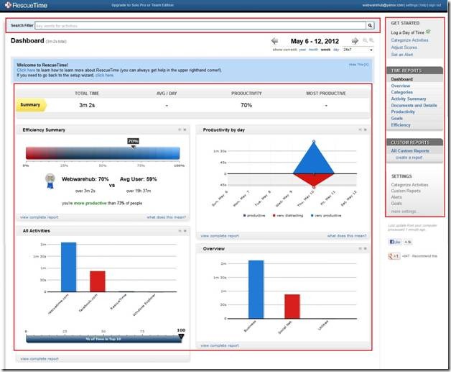Open Custom Reports under Settings
Image resolution: width=451 pixels, height=372 pixels.
pos(406,191)
